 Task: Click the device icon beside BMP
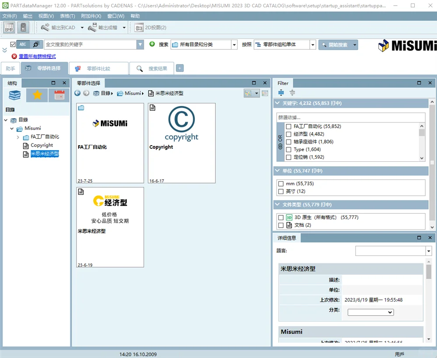tap(24, 27)
